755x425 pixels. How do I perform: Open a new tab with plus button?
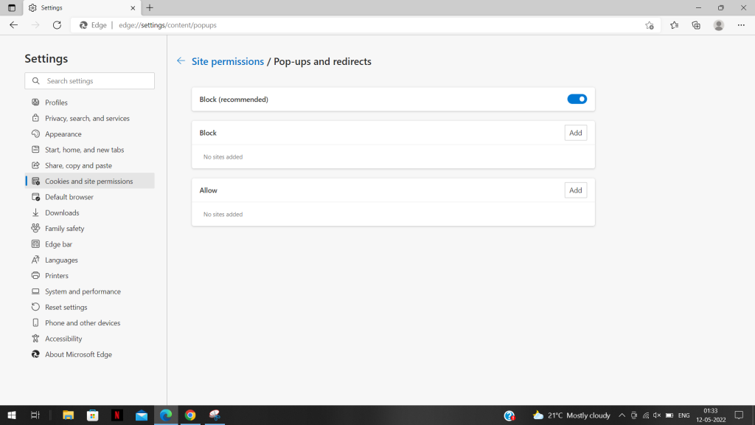150,7
